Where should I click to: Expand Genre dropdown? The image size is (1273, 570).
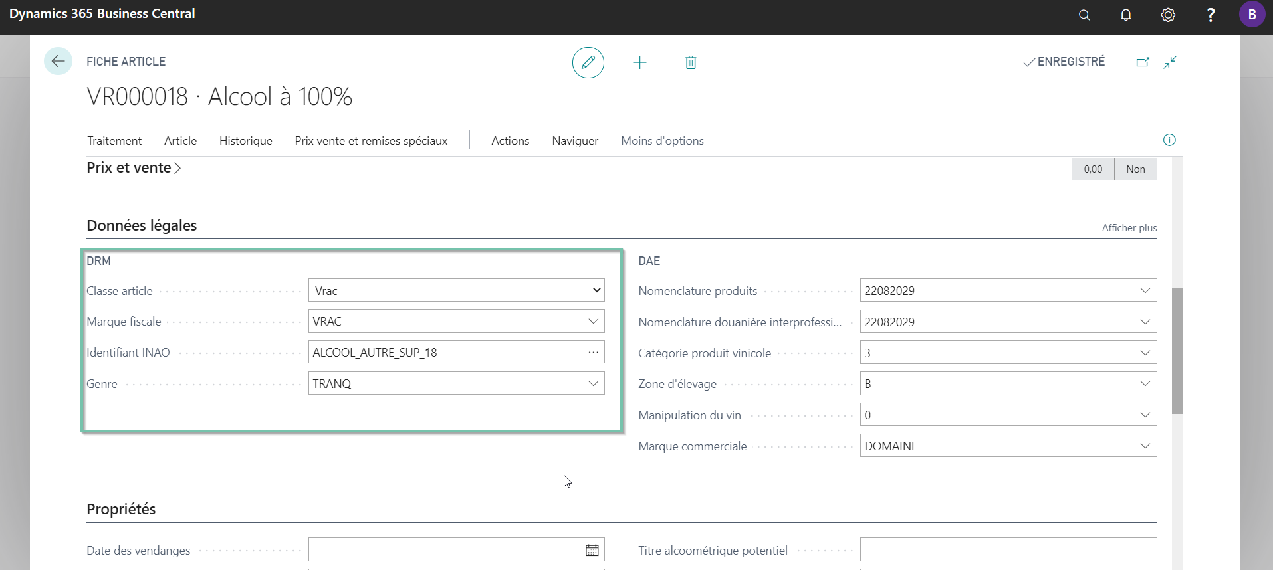coord(594,383)
